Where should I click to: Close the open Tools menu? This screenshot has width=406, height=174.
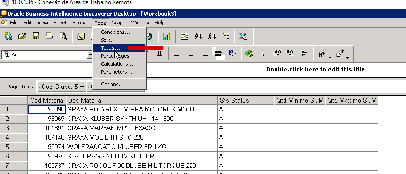(101, 23)
